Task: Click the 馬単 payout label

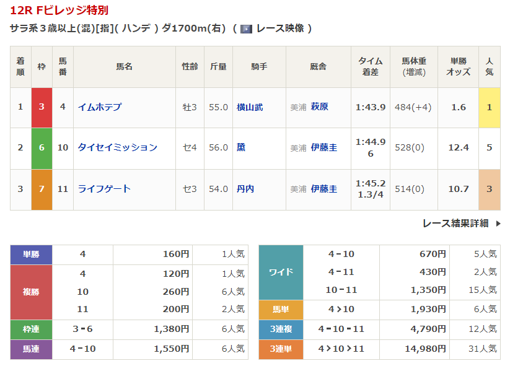Action: coord(281,310)
